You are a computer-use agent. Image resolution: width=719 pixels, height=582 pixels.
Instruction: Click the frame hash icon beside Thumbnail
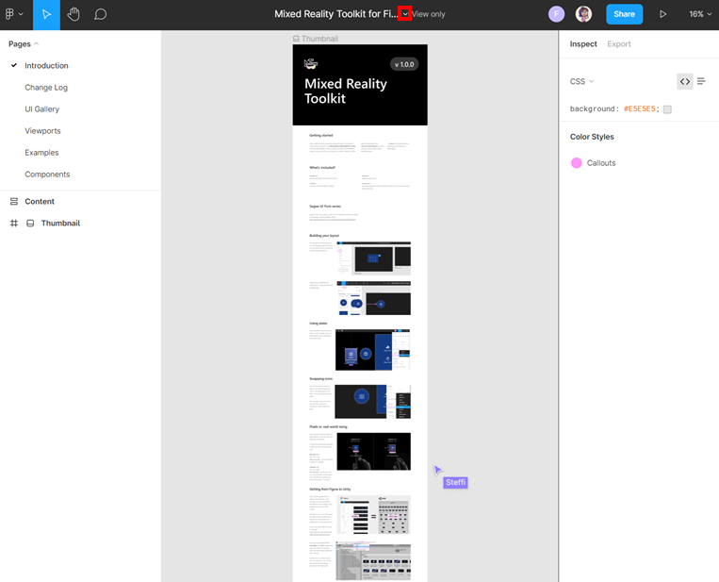click(14, 223)
